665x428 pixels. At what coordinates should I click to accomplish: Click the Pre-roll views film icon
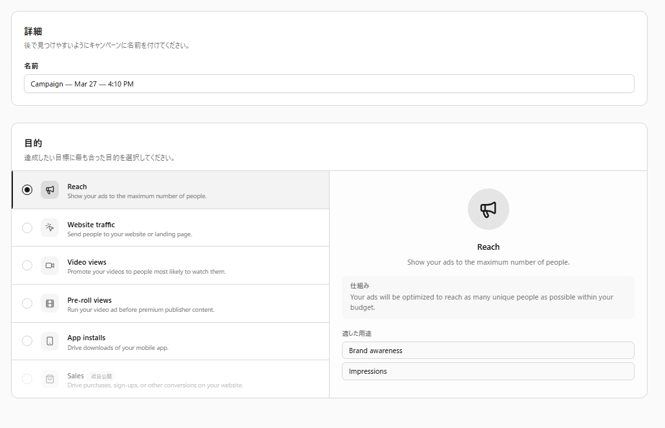coord(50,303)
